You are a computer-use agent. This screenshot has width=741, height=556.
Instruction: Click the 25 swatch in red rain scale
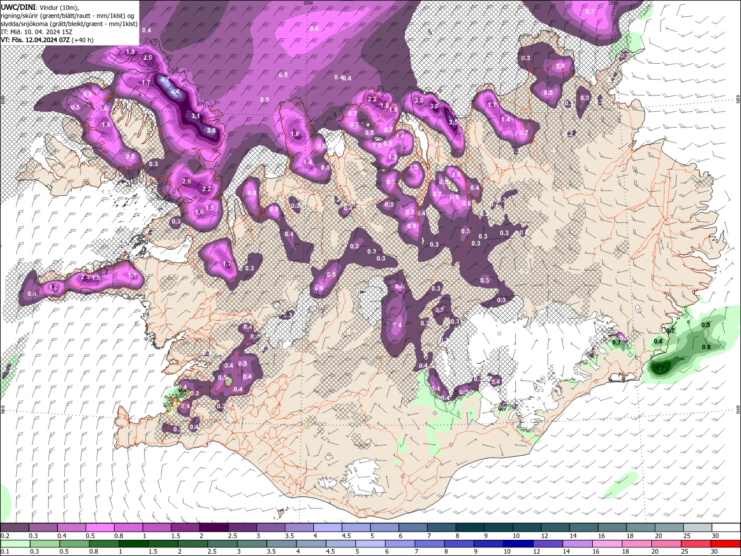click(695, 544)
